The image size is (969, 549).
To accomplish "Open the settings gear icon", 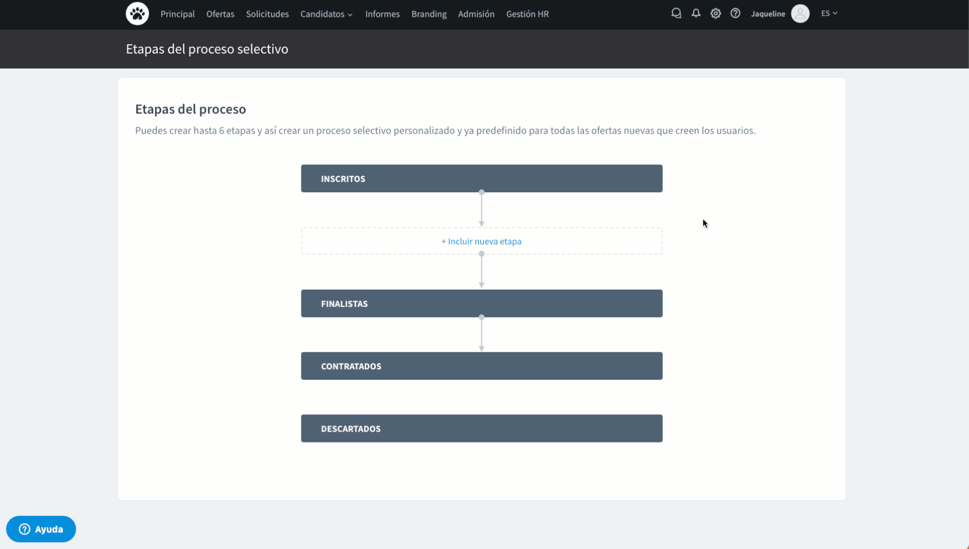I will tap(715, 13).
